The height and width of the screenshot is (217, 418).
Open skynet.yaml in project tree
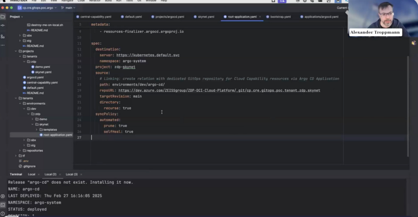[x=43, y=72]
